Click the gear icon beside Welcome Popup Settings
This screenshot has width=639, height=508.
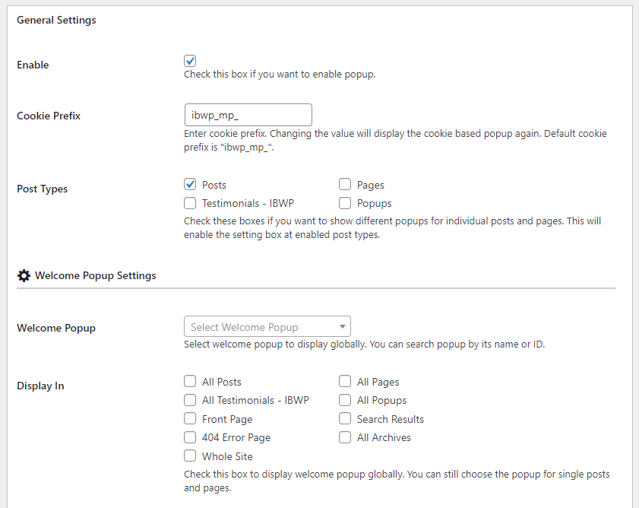tap(24, 275)
